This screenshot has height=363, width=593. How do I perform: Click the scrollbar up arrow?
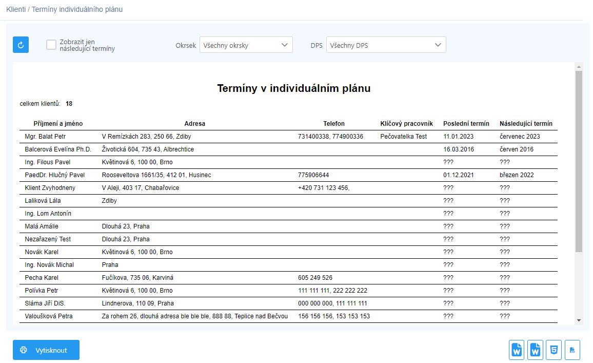pos(579,67)
